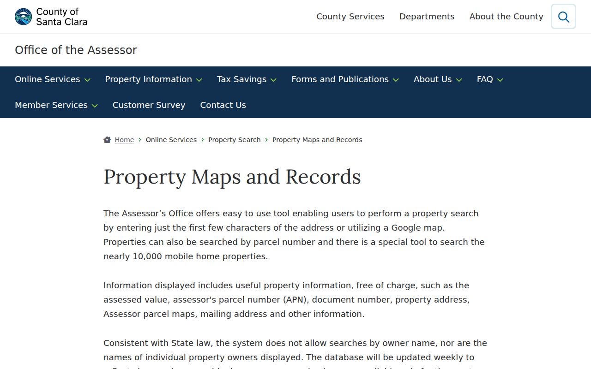
Task: Click the Property Maps and Records heading
Action: 232,177
